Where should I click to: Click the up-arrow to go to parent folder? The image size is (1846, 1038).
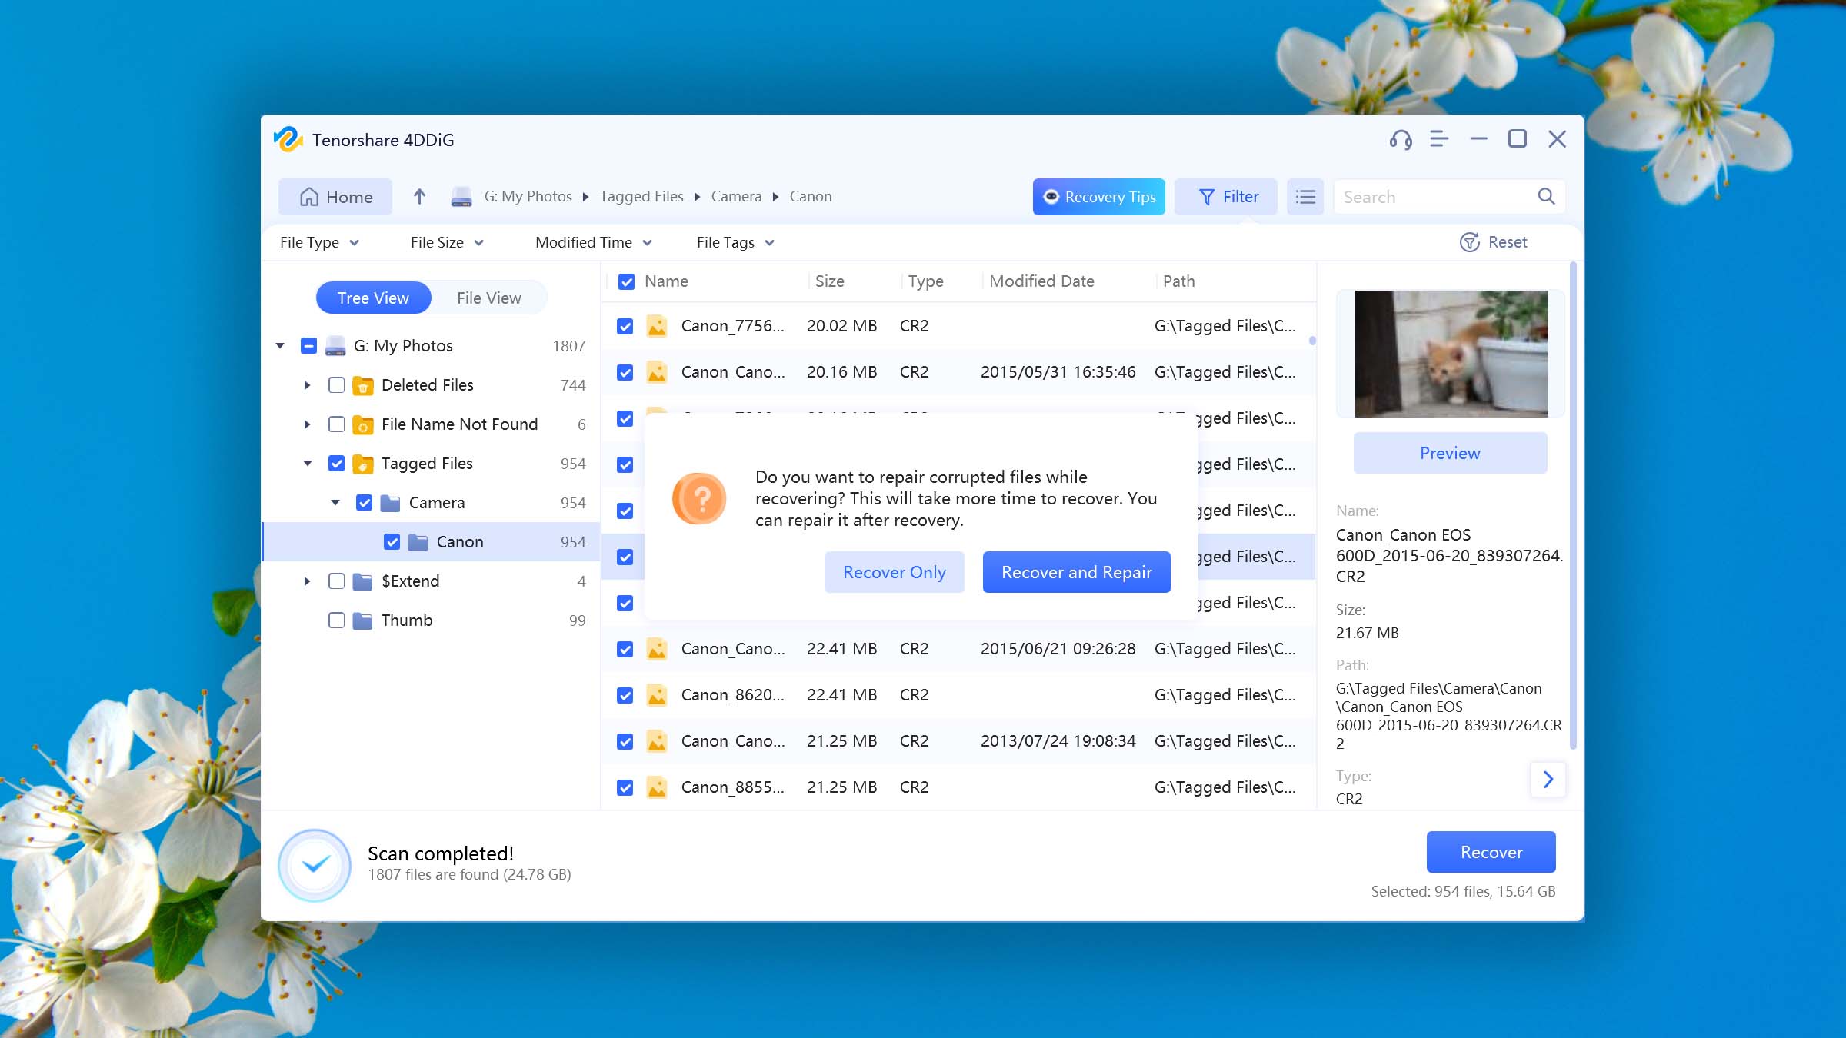[x=419, y=197]
